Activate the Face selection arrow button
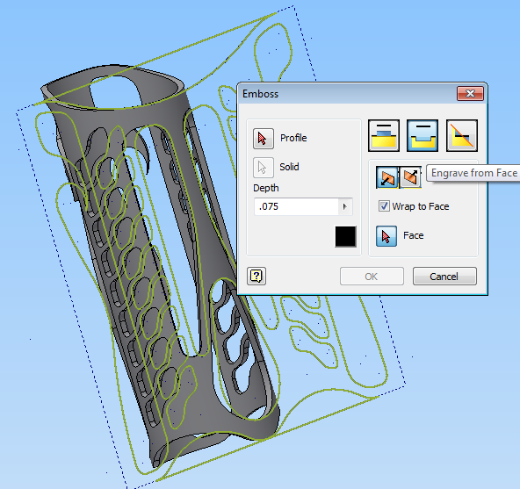The width and height of the screenshot is (520, 489). pos(386,236)
